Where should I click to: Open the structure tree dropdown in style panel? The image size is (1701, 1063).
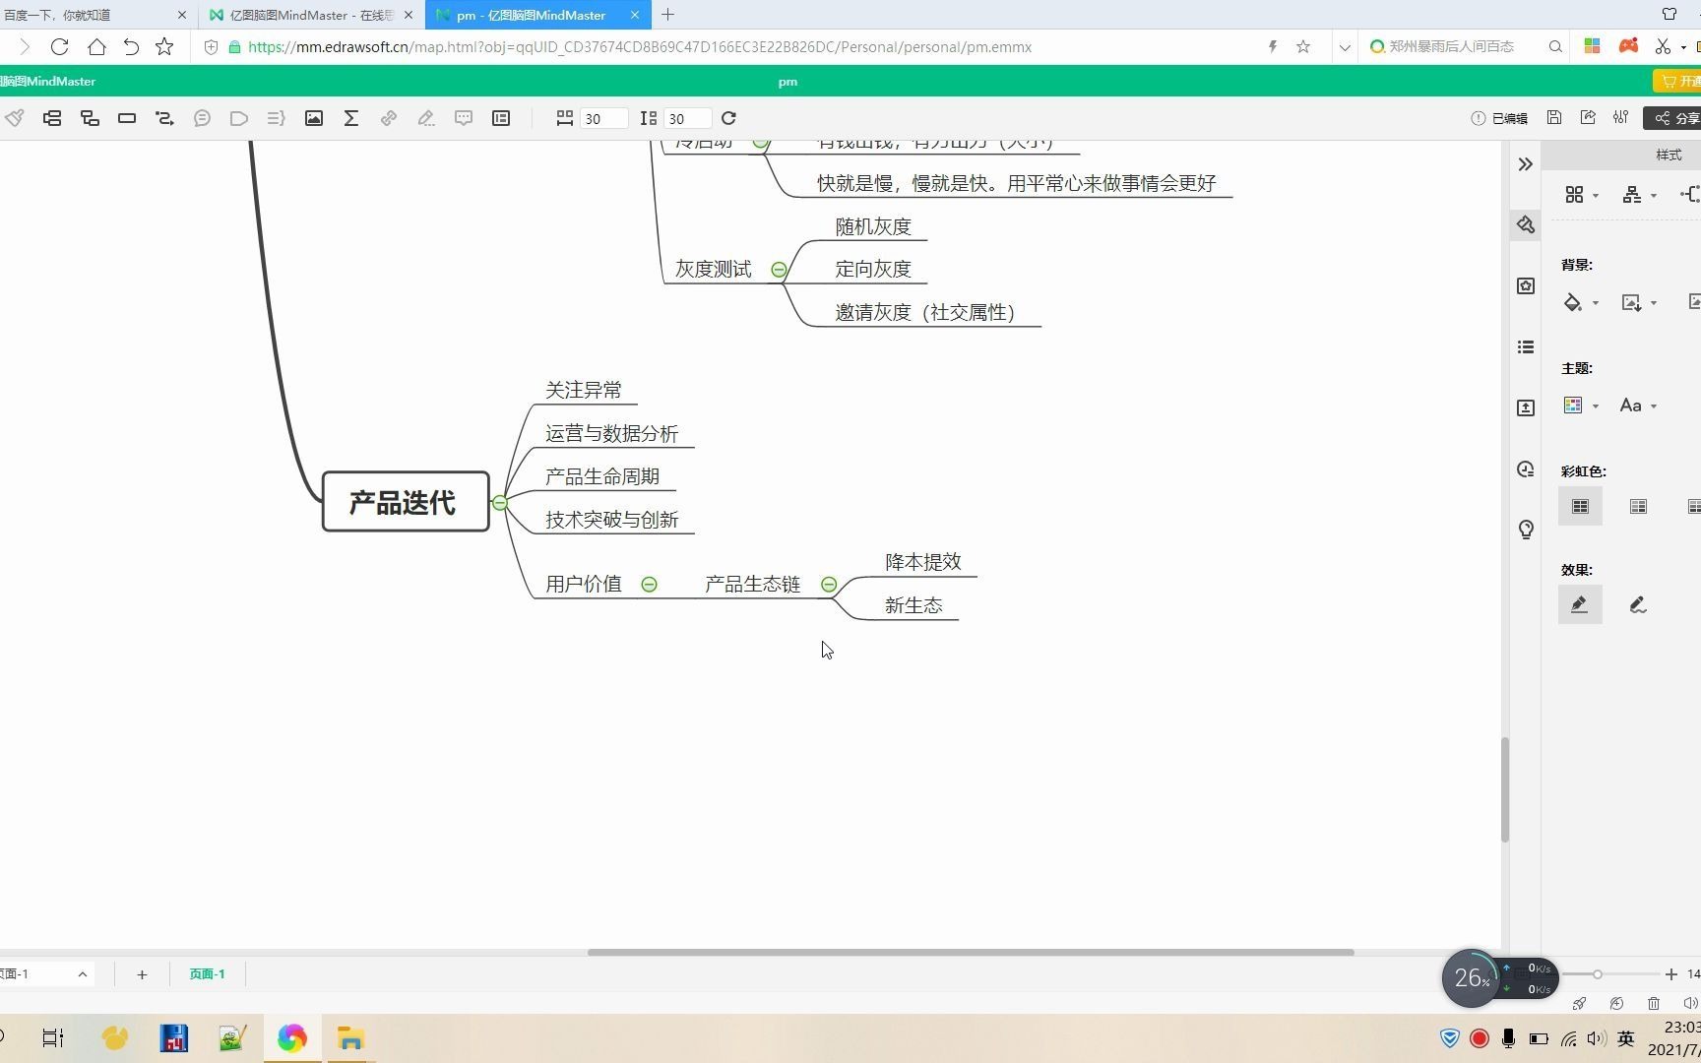(x=1639, y=195)
